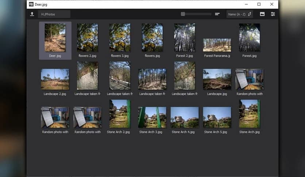Screen dimensions: 305x177
Task: Click the thumbnail size slider handle
Action: 183,14
